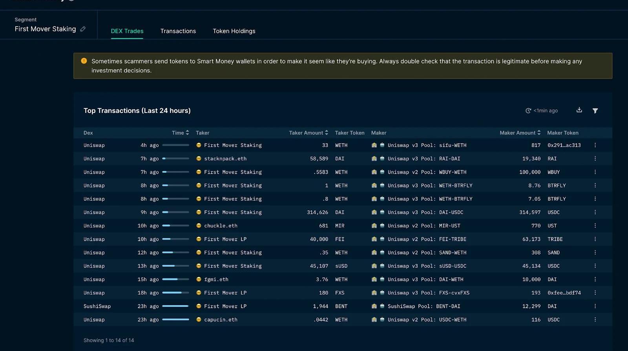Select the maker token 0x291…ac313
628x351 pixels.
pyautogui.click(x=564, y=145)
